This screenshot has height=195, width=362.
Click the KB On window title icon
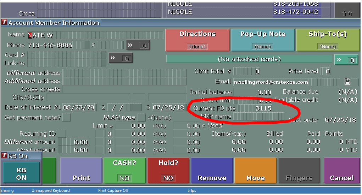pos(4,155)
